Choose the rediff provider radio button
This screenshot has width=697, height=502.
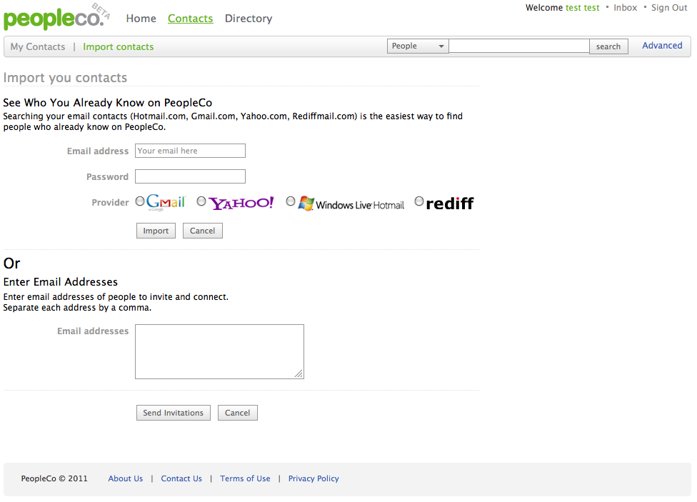point(419,201)
